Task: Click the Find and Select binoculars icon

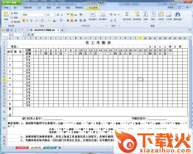Action: click(x=178, y=14)
